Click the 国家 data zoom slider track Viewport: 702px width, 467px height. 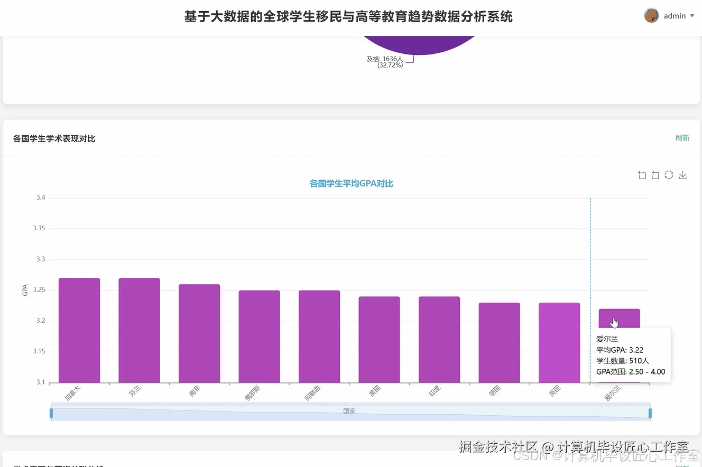point(350,413)
